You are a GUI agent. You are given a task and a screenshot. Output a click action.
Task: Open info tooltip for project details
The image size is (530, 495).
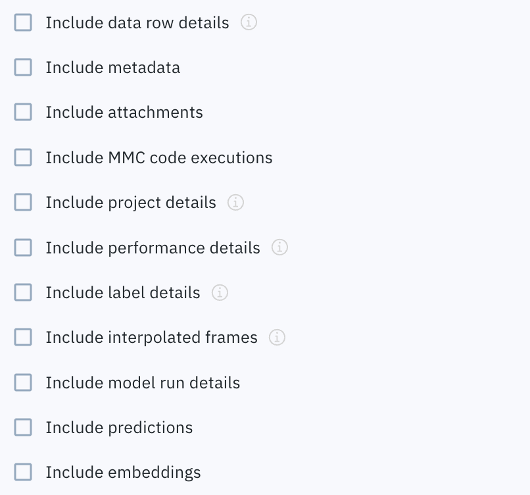click(235, 202)
